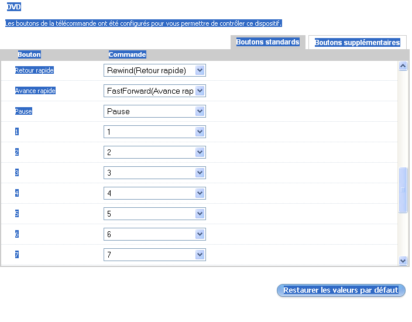Click the Bouton column header
The height and width of the screenshot is (322, 412).
[x=29, y=54]
